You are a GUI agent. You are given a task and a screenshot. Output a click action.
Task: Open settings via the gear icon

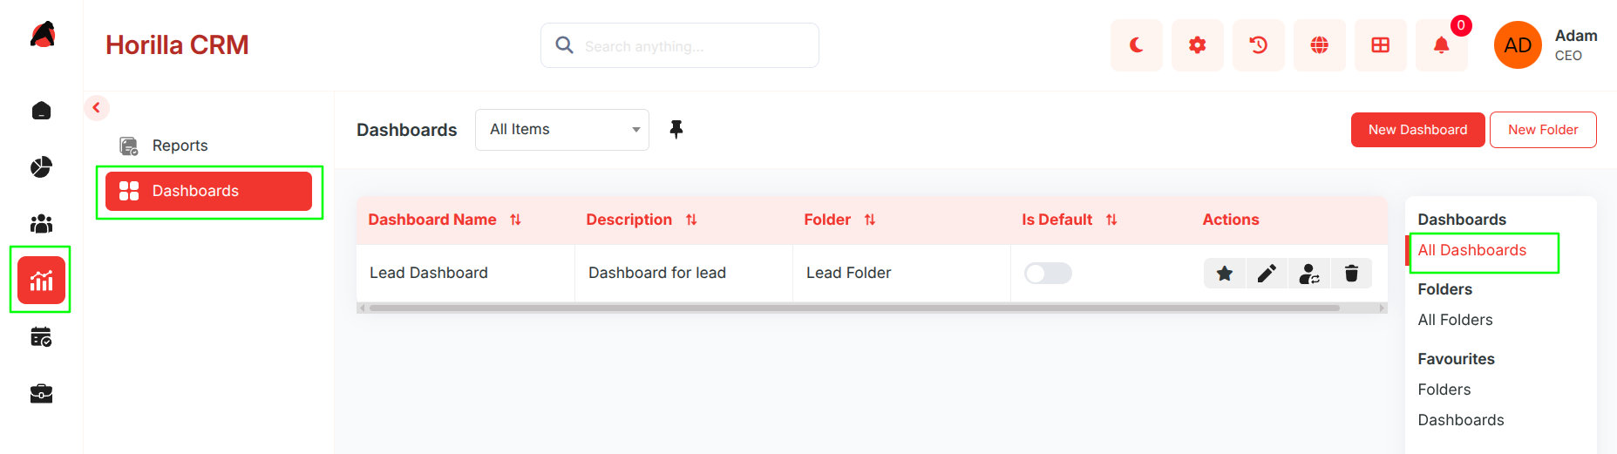point(1197,45)
